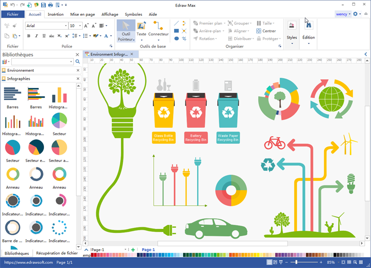This screenshot has width=371, height=268.
Task: Toggle italic text formatting
Action: coord(36,36)
